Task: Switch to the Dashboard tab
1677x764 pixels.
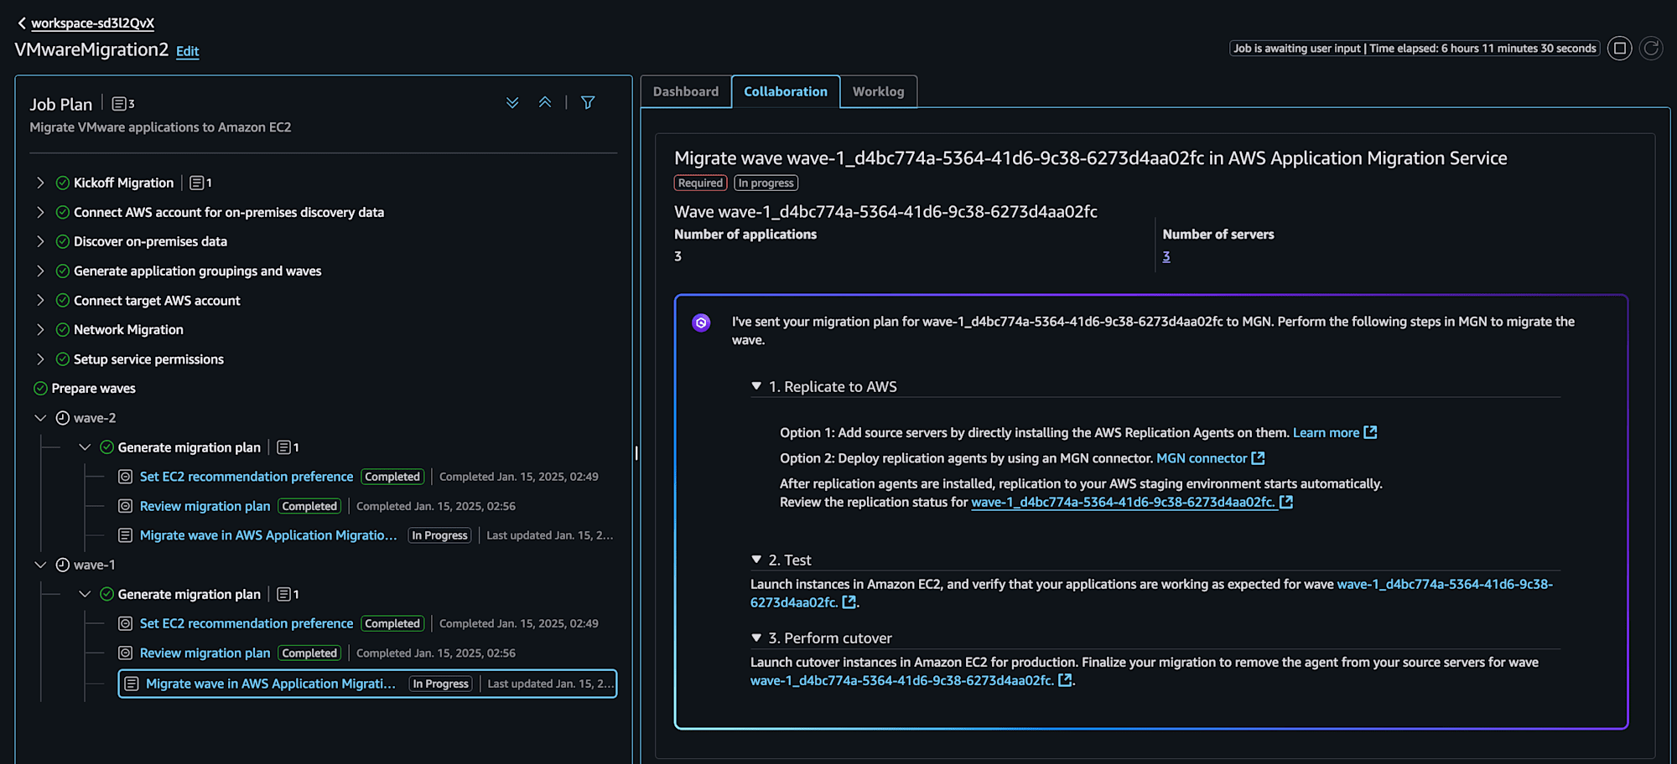Action: click(686, 91)
